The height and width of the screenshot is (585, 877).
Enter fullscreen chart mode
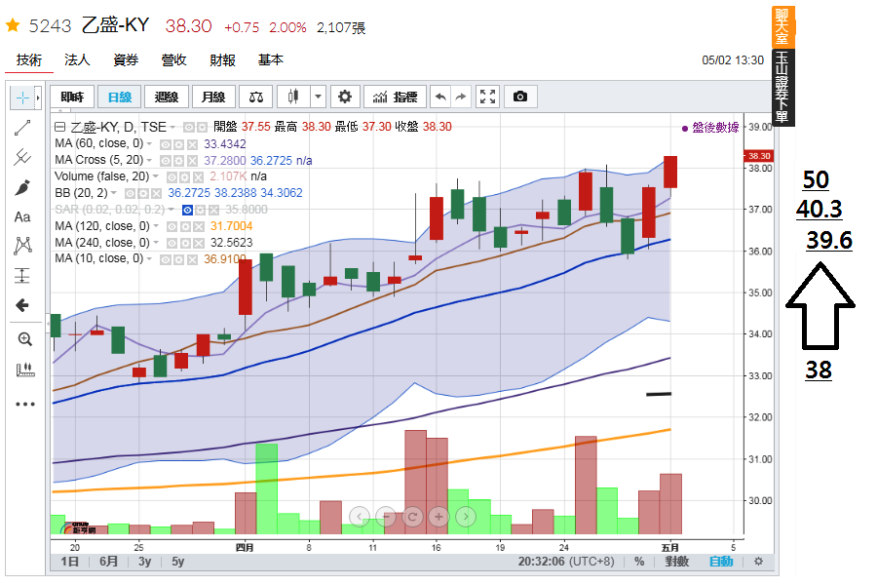click(x=487, y=97)
